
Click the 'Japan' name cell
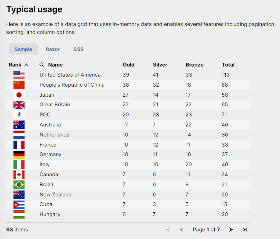[x=47, y=95]
